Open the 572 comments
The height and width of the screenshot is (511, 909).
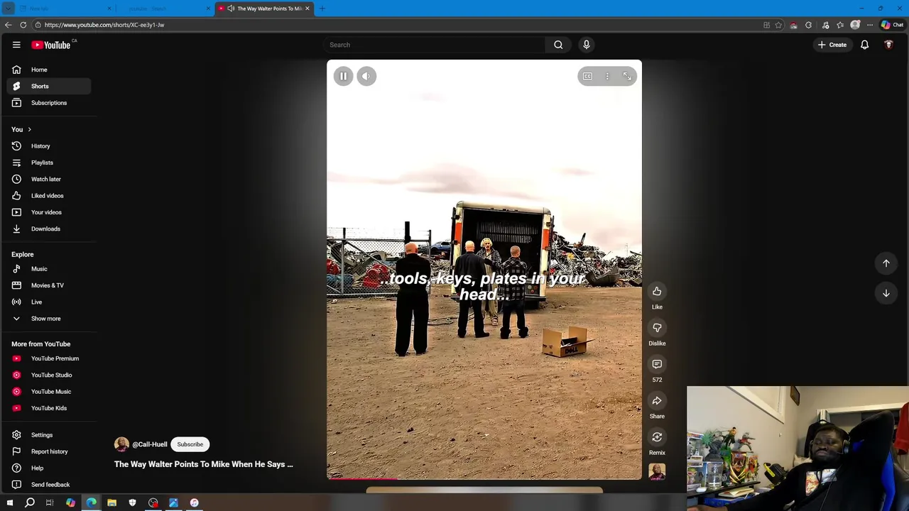click(x=657, y=364)
